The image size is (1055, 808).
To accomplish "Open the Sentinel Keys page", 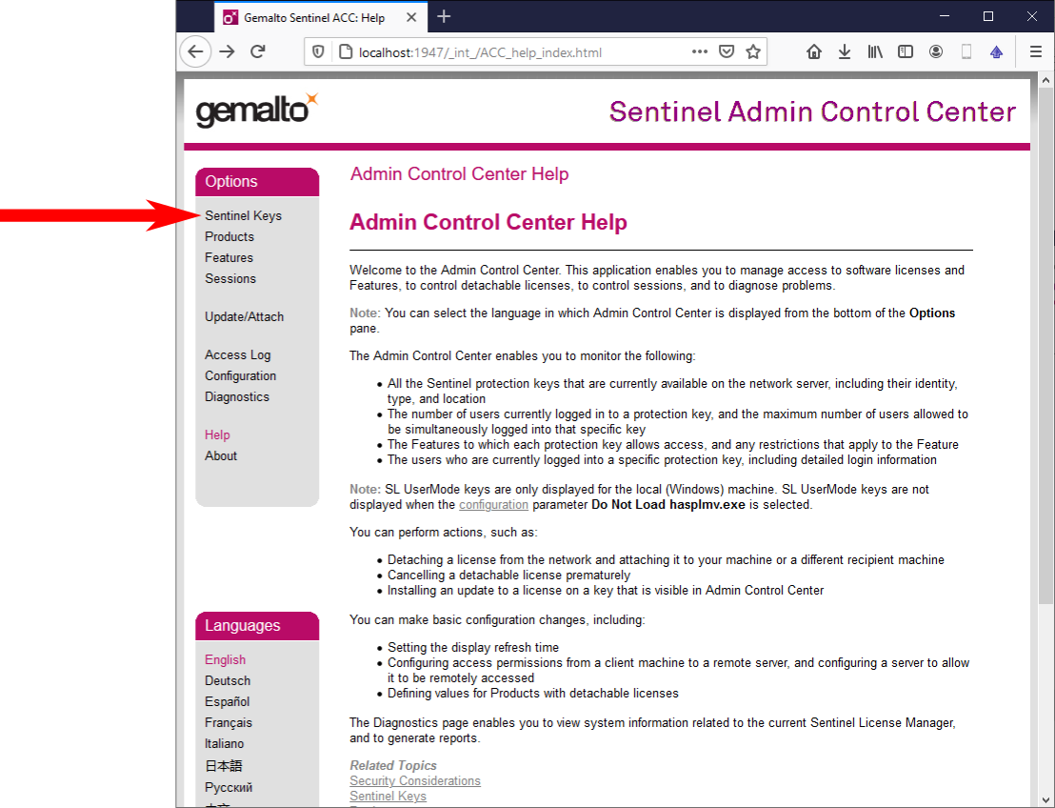I will [x=243, y=215].
